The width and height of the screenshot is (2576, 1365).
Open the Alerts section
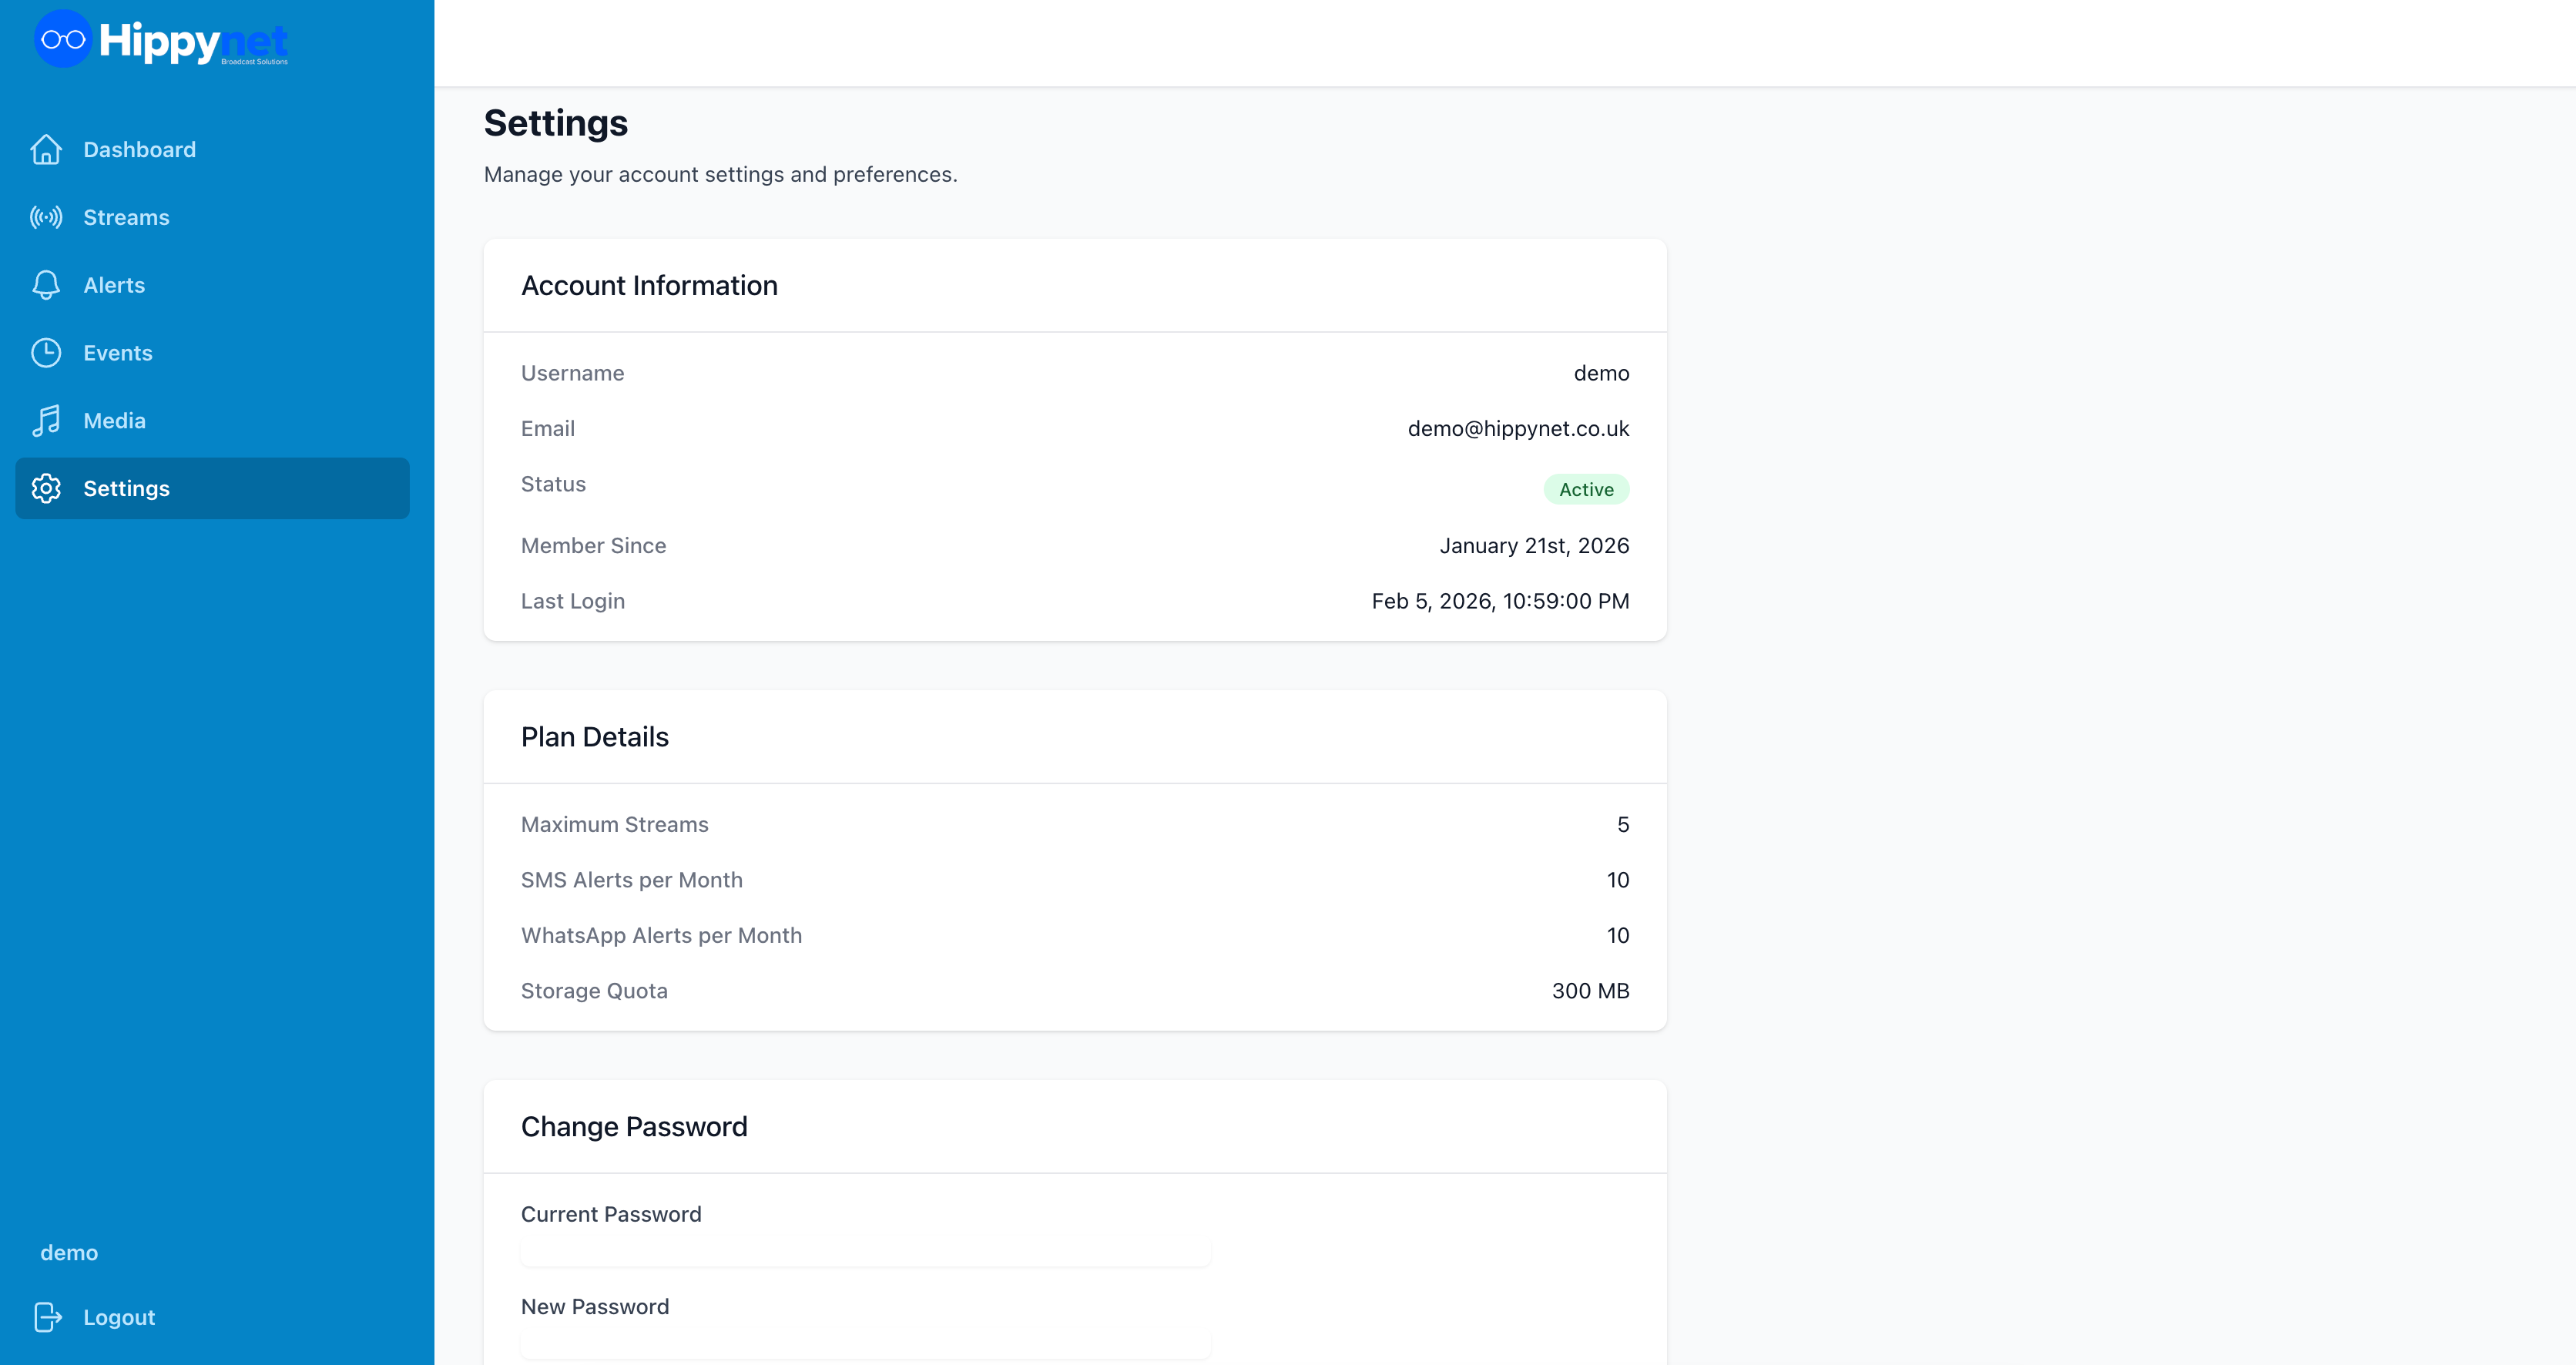(x=114, y=285)
